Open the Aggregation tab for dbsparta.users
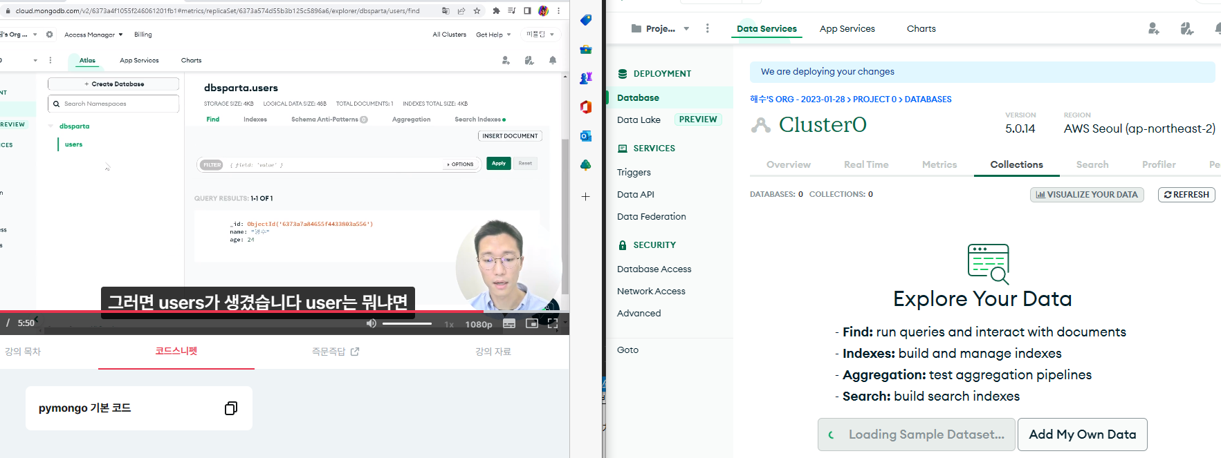1221x458 pixels. 411,120
